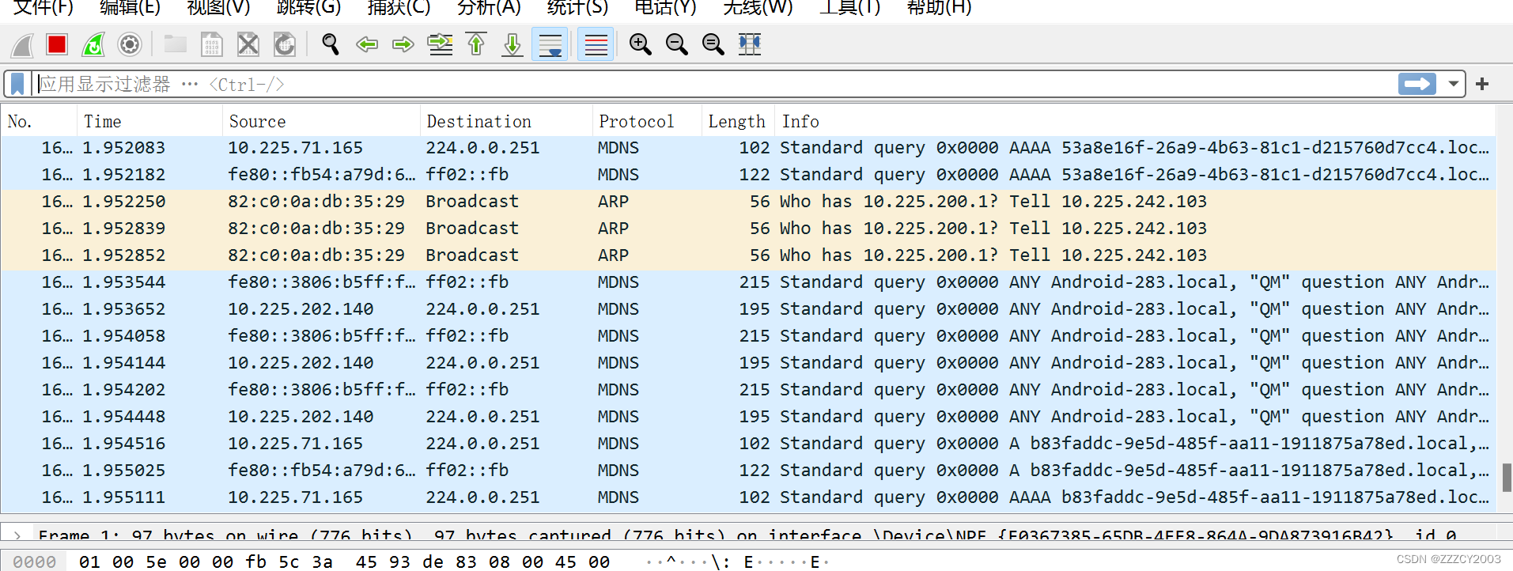
Task: Click the find packet magnifier
Action: 330,44
